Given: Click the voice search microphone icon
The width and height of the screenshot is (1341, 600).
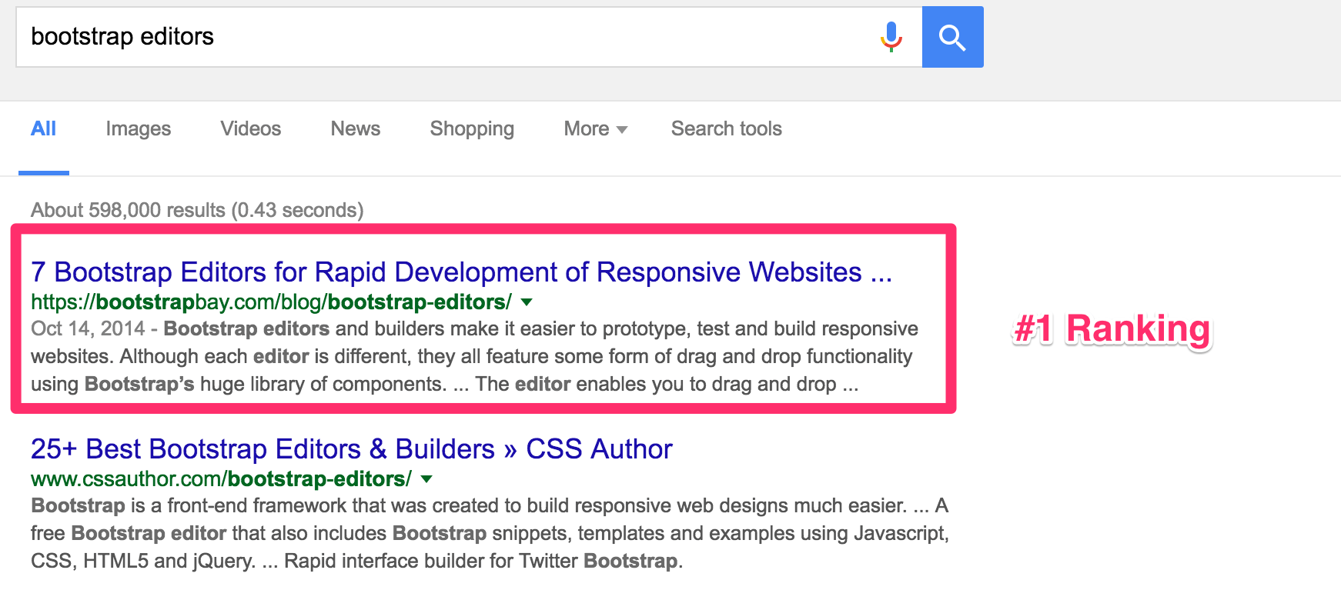Looking at the screenshot, I should click(x=891, y=36).
